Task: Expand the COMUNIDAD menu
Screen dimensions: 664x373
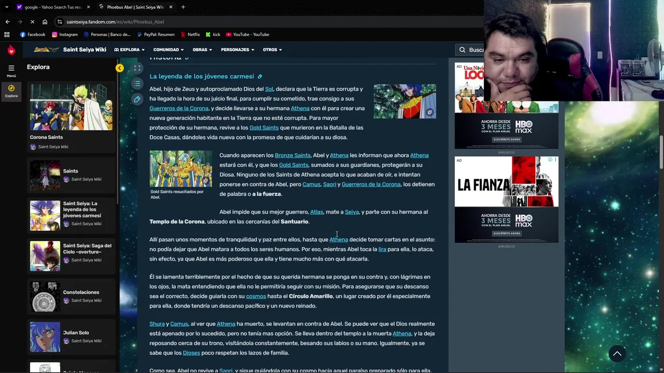Action: [168, 50]
